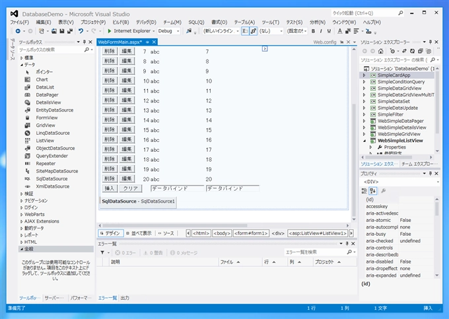Click the designer vertical scrollbar thumb
449x319 pixels.
point(354,160)
